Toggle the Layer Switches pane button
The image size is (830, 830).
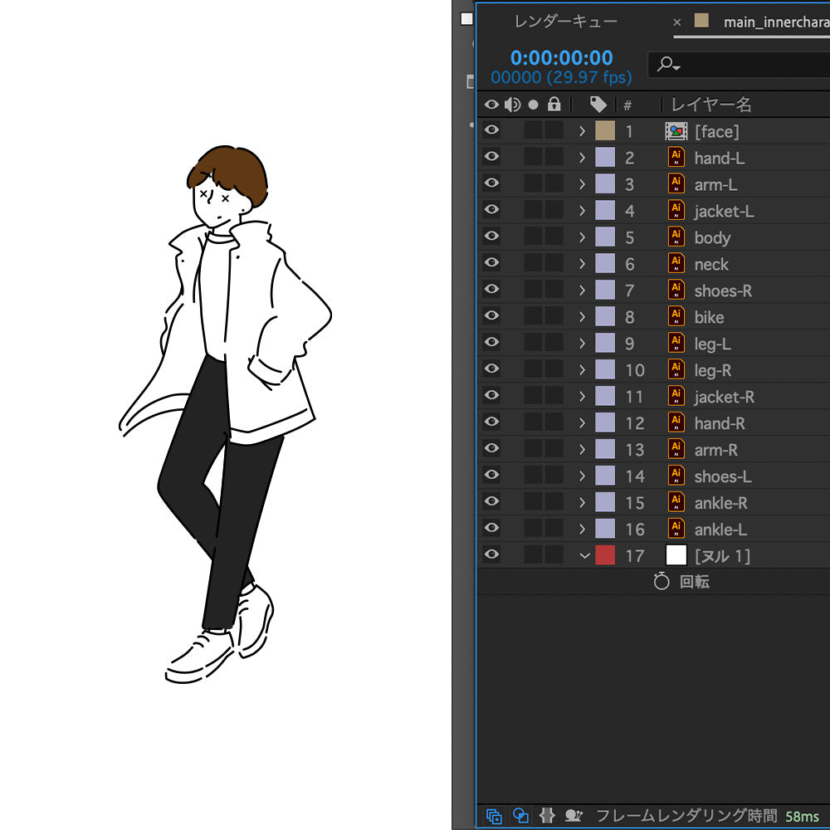tap(494, 816)
